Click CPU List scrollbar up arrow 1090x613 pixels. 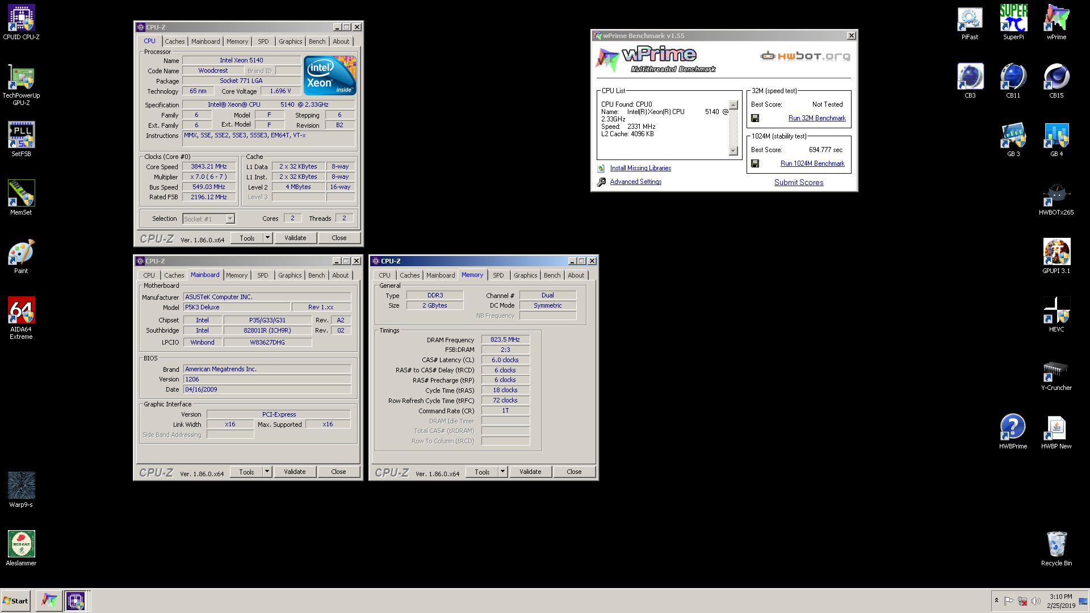[733, 105]
